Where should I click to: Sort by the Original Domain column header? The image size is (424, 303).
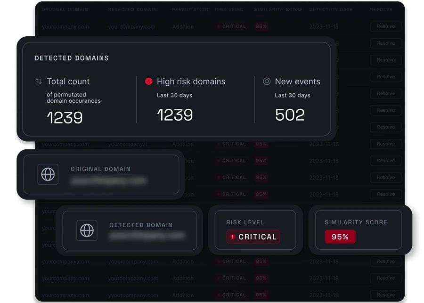point(65,9)
